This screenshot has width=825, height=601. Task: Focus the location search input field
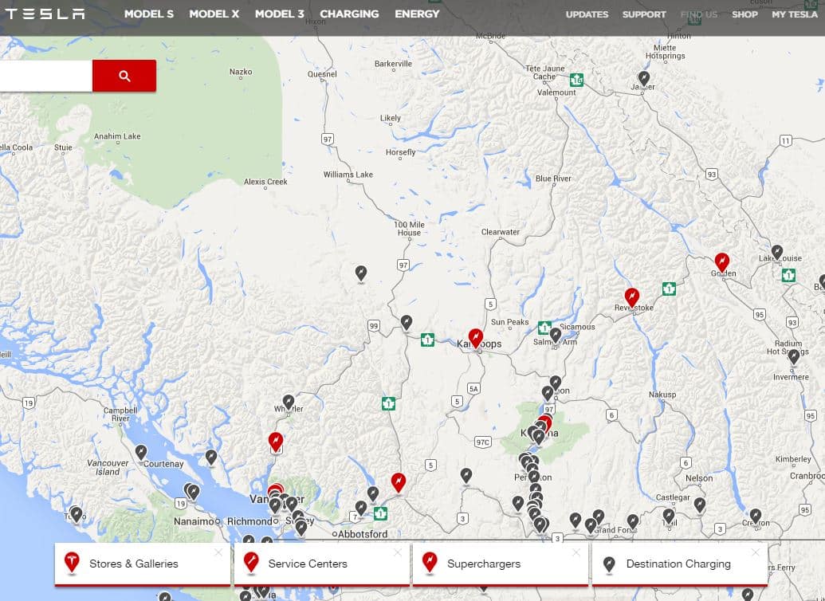tap(45, 76)
